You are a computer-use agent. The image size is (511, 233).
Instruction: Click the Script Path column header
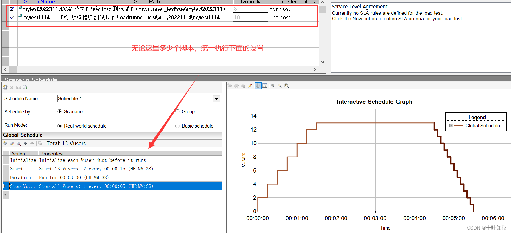pos(147,2)
